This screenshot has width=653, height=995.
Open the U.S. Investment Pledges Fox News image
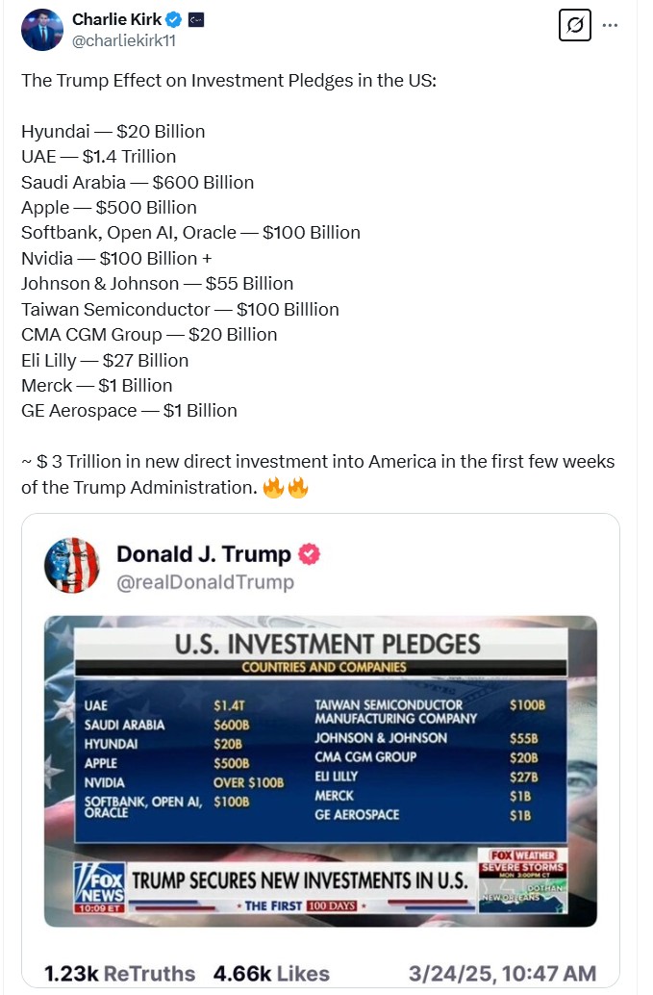click(320, 771)
